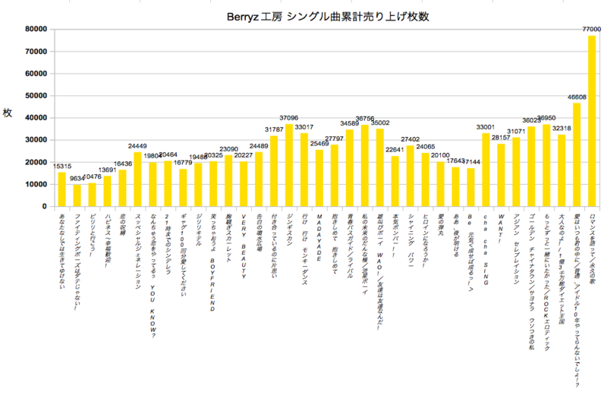Click the chart title Berryz工房 シングル曲累計売り上げ枚数
The image size is (607, 394).
(x=328, y=17)
